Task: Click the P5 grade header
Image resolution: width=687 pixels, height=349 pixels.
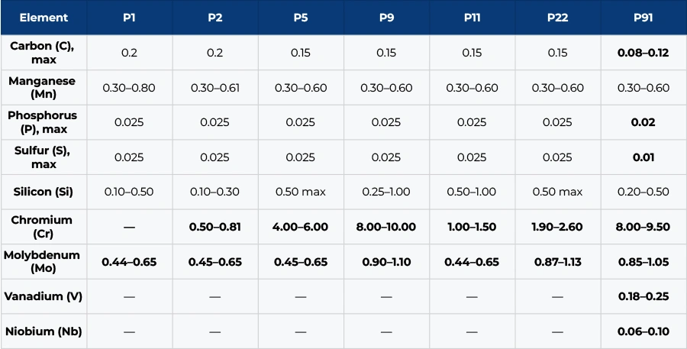Action: 301,18
